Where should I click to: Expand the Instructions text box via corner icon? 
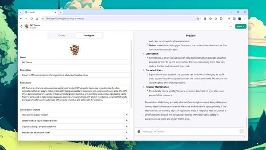pyautogui.click(x=127, y=102)
